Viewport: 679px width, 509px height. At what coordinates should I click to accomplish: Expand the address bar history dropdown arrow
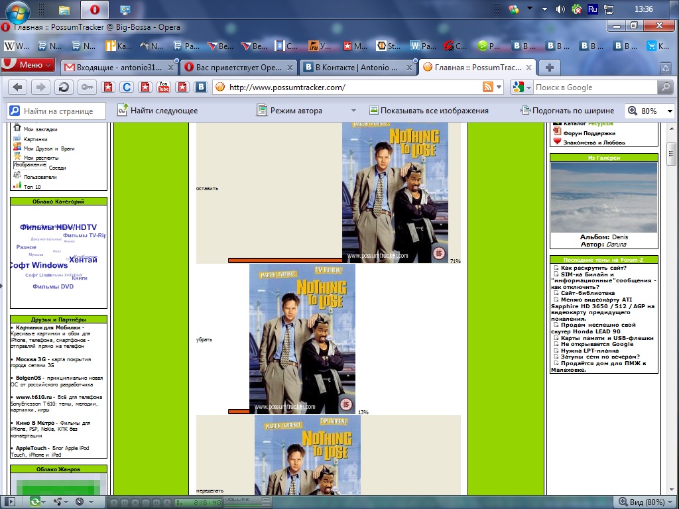[499, 87]
